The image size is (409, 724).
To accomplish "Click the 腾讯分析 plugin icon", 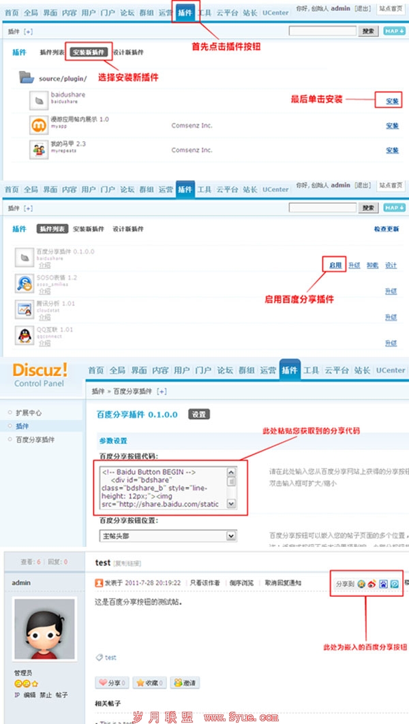I will 25,308.
